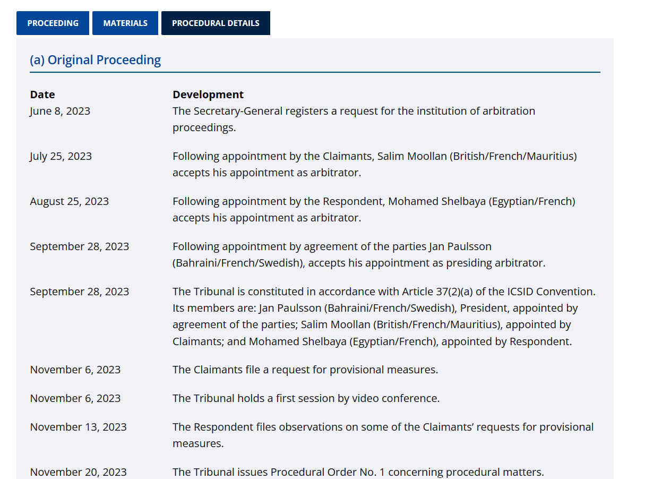Image resolution: width=662 pixels, height=479 pixels.
Task: Click the Procedural Order No. 1 entry
Action: pyautogui.click(x=358, y=472)
